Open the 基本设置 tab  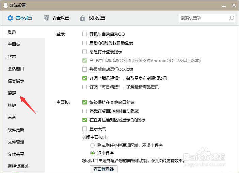(x=20, y=18)
